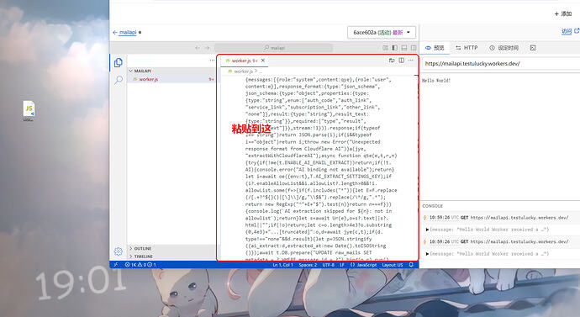This screenshot has width=580, height=317.
Task: Open the Explorer panel ellipsis menu
Action: pyautogui.click(x=212, y=61)
